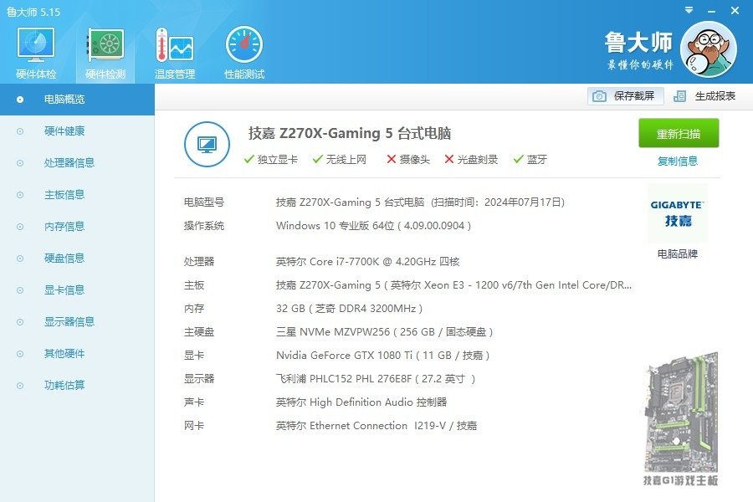Click the 电脑品牌 label
Screen dimensions: 753x502
pyautogui.click(x=677, y=254)
